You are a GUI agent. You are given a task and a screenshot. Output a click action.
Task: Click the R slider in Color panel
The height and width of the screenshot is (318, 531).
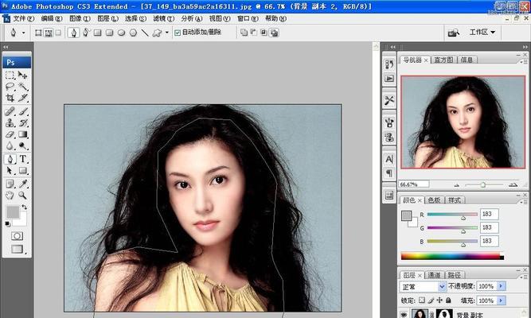452,214
